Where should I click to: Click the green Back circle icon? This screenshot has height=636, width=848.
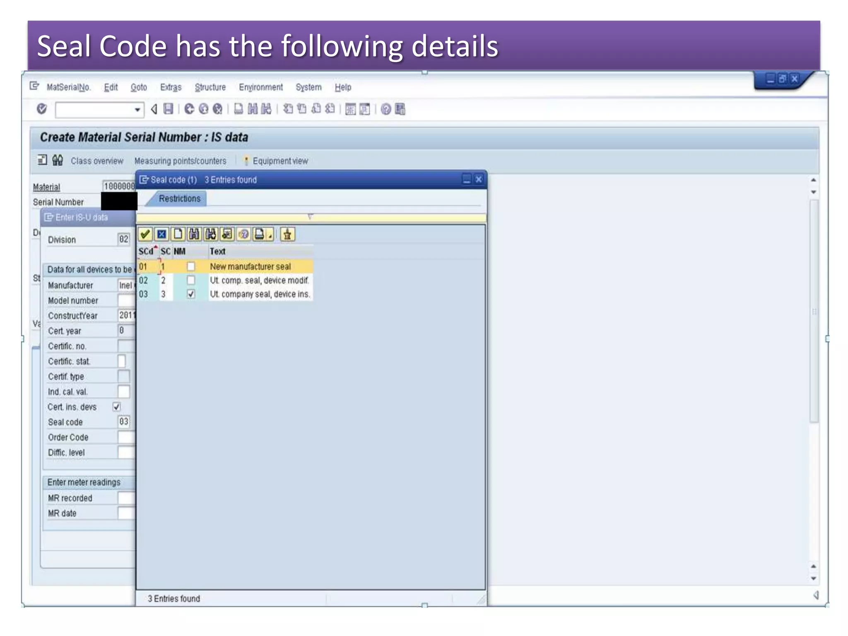(189, 109)
